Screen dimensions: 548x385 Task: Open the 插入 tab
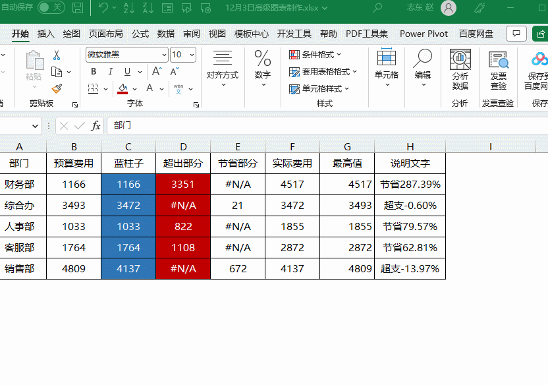[x=46, y=34]
